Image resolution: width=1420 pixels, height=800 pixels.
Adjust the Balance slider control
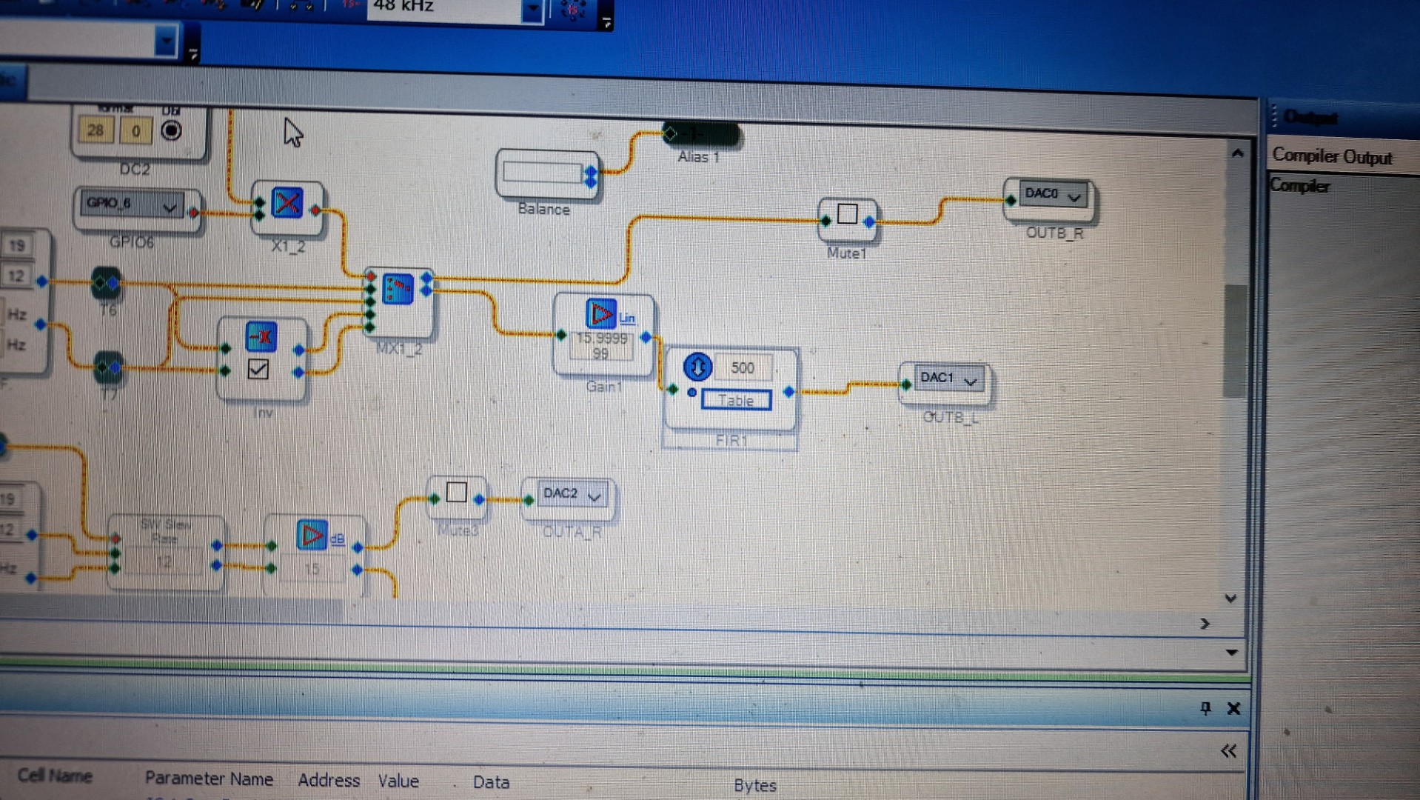tap(543, 173)
